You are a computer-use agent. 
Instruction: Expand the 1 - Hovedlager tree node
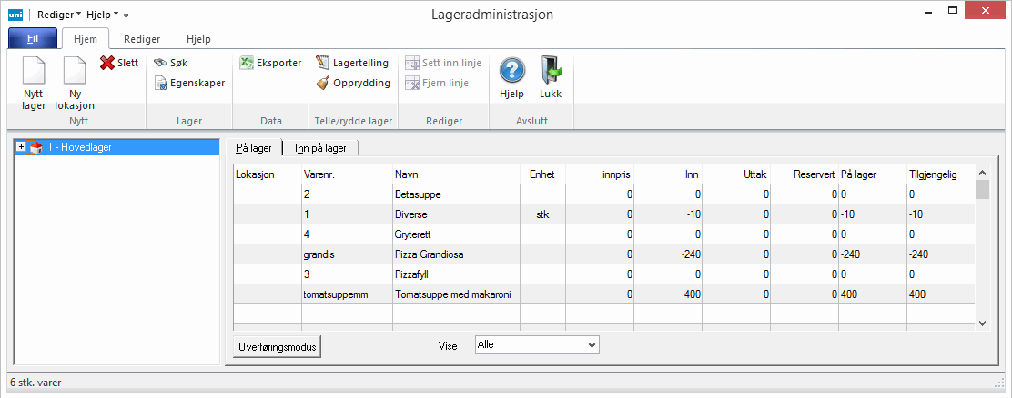click(x=21, y=147)
